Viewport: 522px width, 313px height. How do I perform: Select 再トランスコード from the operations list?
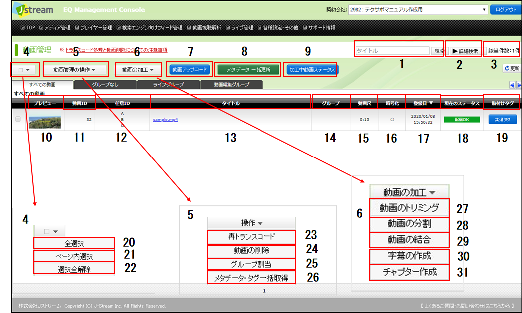[x=252, y=236]
